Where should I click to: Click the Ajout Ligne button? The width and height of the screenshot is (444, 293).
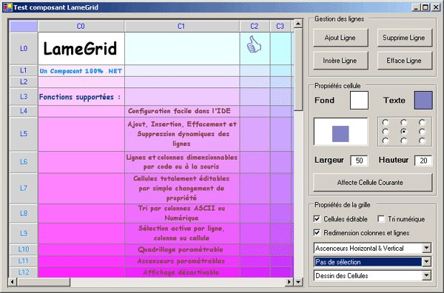point(340,38)
